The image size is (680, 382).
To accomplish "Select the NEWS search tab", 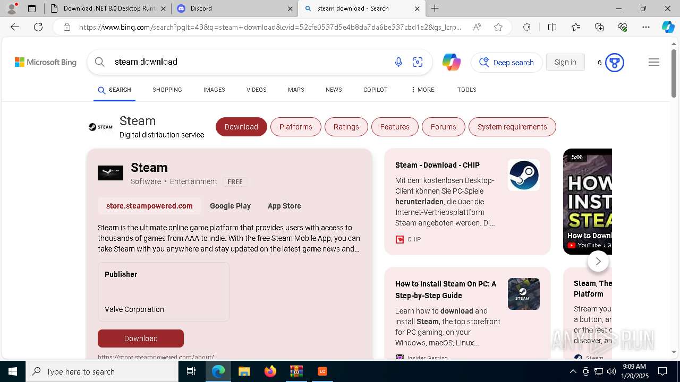I will (x=334, y=90).
